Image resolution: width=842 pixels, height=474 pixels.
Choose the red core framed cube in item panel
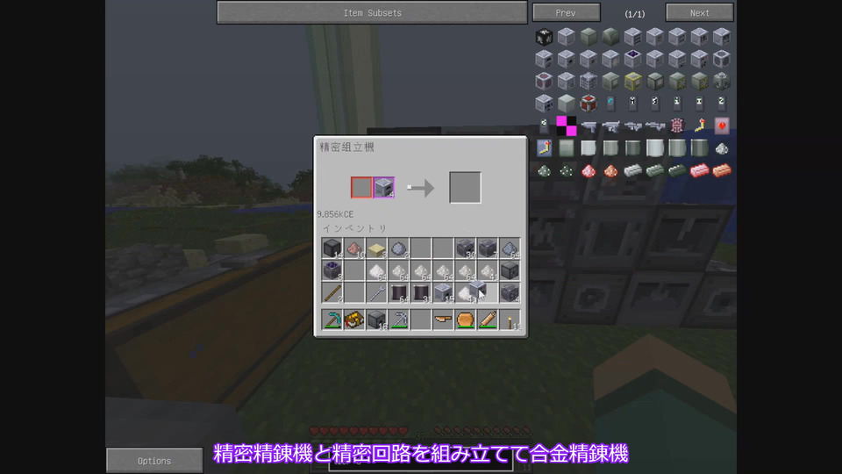pyautogui.click(x=589, y=104)
